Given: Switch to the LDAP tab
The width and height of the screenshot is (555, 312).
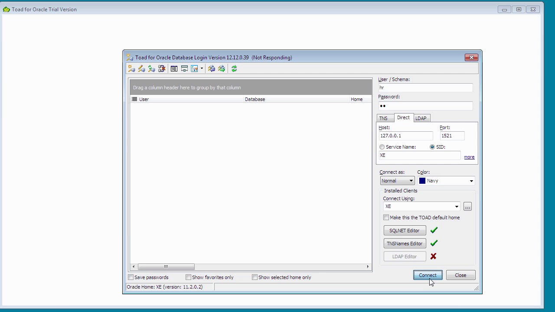Looking at the screenshot, I should 421,118.
